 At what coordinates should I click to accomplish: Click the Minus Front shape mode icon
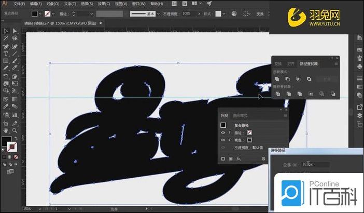288,78
